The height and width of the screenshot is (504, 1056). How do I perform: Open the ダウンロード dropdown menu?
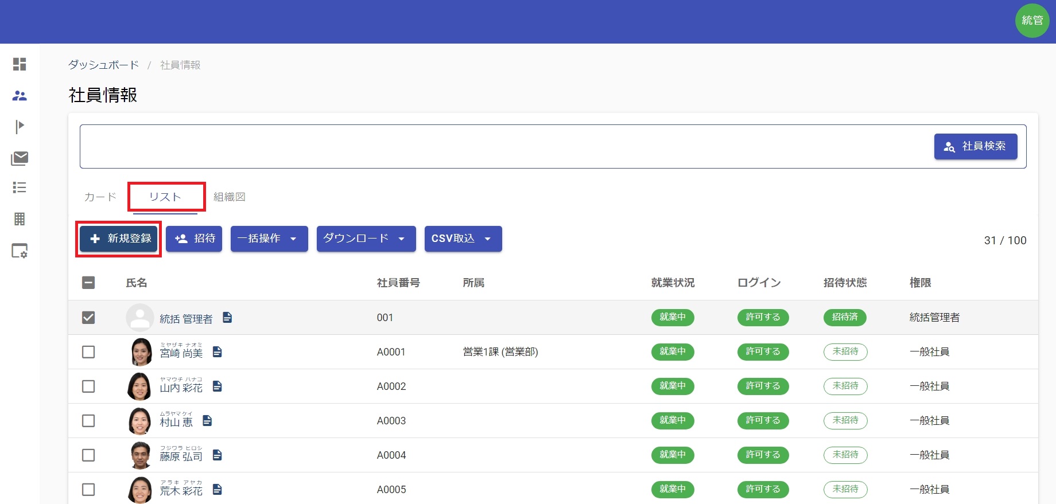coord(366,239)
